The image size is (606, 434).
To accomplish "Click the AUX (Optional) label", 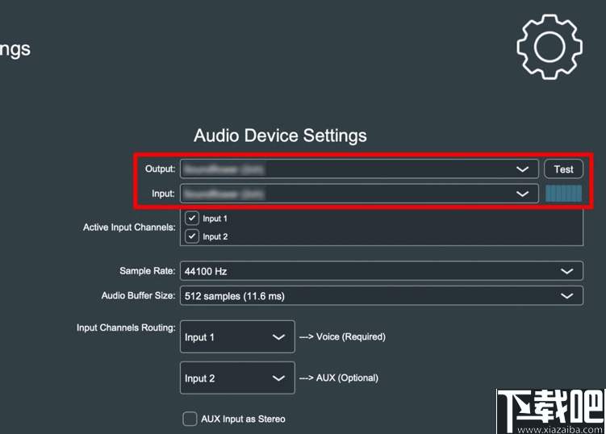I will 347,378.
